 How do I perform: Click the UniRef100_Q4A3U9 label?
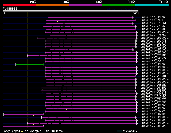click(153, 88)
